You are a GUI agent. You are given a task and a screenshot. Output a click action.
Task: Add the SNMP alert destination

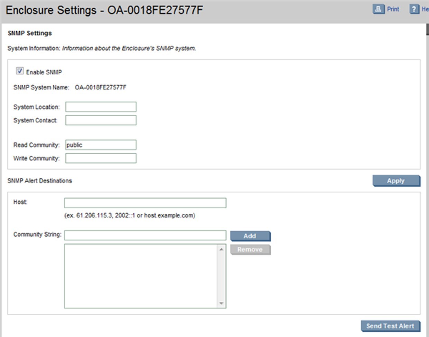[250, 236]
